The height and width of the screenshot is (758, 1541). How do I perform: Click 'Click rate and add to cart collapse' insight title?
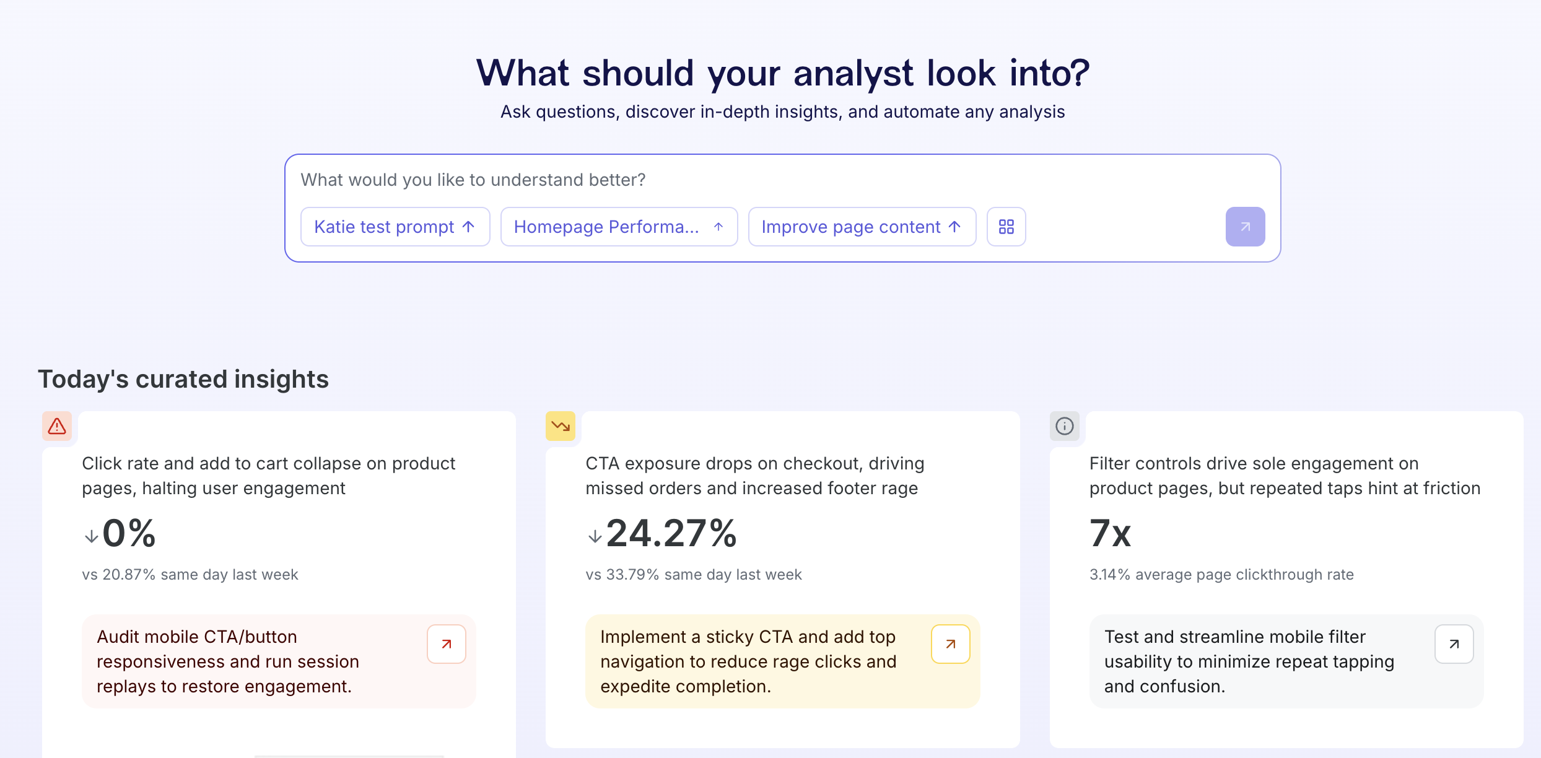point(269,476)
